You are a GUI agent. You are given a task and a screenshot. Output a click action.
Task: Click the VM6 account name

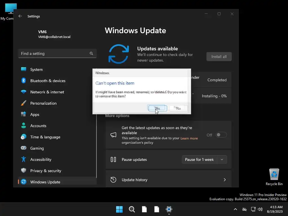[x=42, y=32]
